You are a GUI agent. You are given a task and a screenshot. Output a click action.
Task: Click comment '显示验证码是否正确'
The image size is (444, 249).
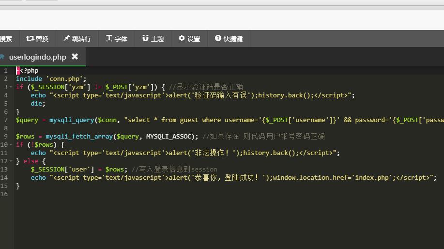(x=210, y=87)
